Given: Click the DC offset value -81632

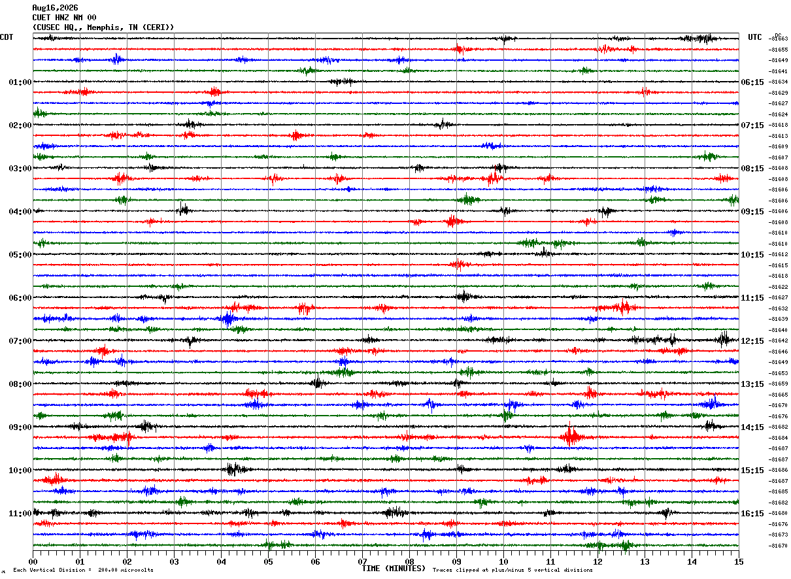Looking at the screenshot, I should tap(779, 308).
